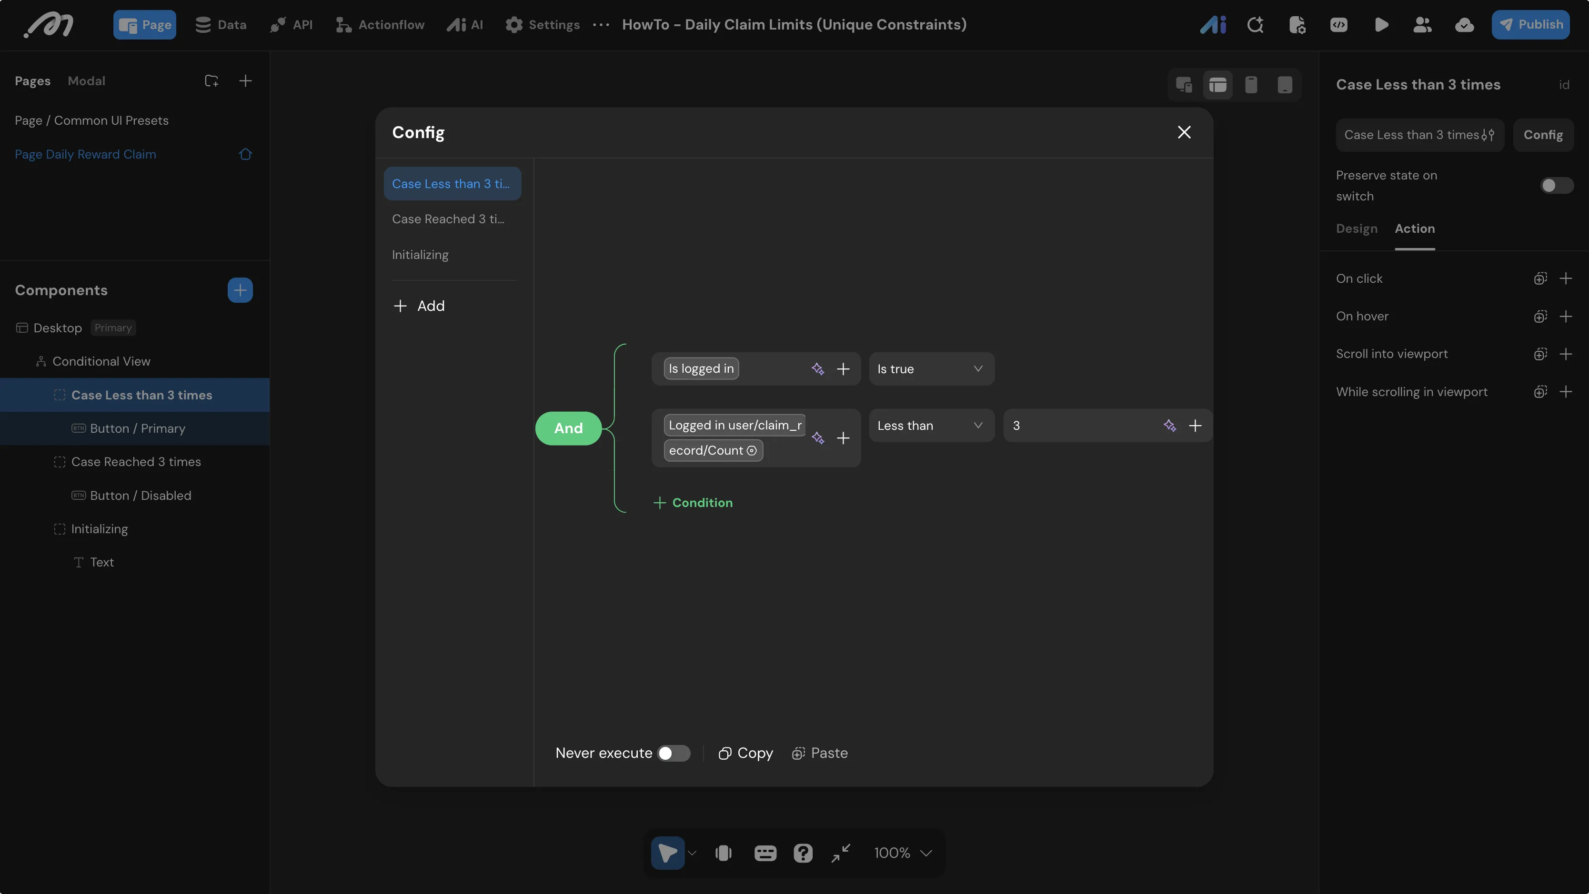Open the Less than operator dropdown
The width and height of the screenshot is (1589, 894).
(931, 426)
